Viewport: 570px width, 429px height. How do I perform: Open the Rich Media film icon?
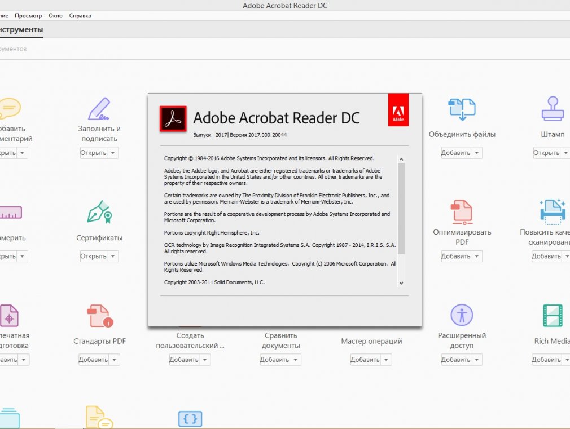coord(553,316)
